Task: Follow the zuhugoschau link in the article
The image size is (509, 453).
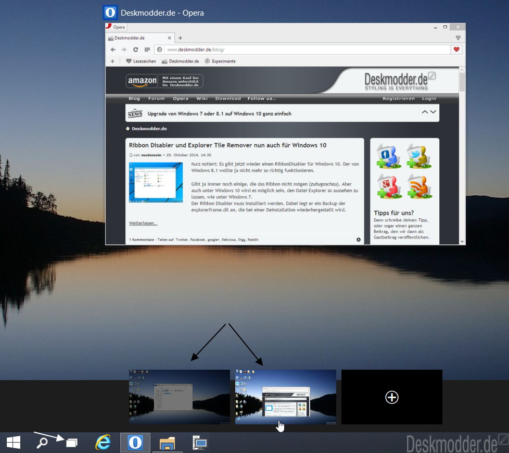Action: (x=324, y=184)
